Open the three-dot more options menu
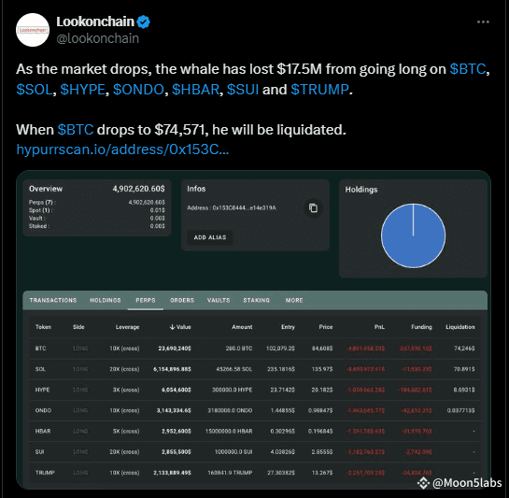Screen dimensions: 509x498 (483, 22)
